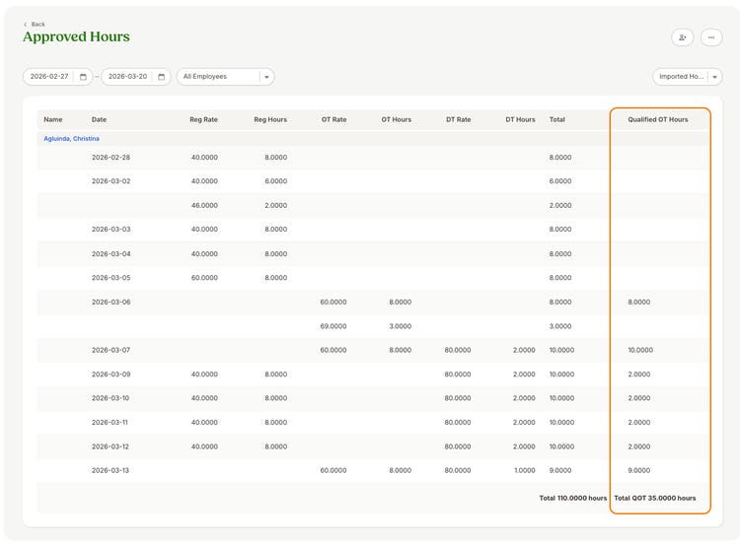This screenshot has height=545, width=740.
Task: Click the OT Hours column header
Action: [x=396, y=120]
